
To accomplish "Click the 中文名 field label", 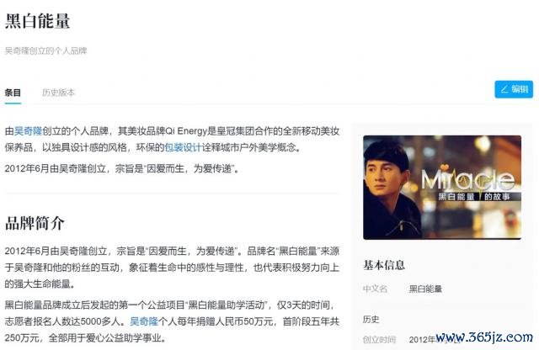I will [x=375, y=289].
